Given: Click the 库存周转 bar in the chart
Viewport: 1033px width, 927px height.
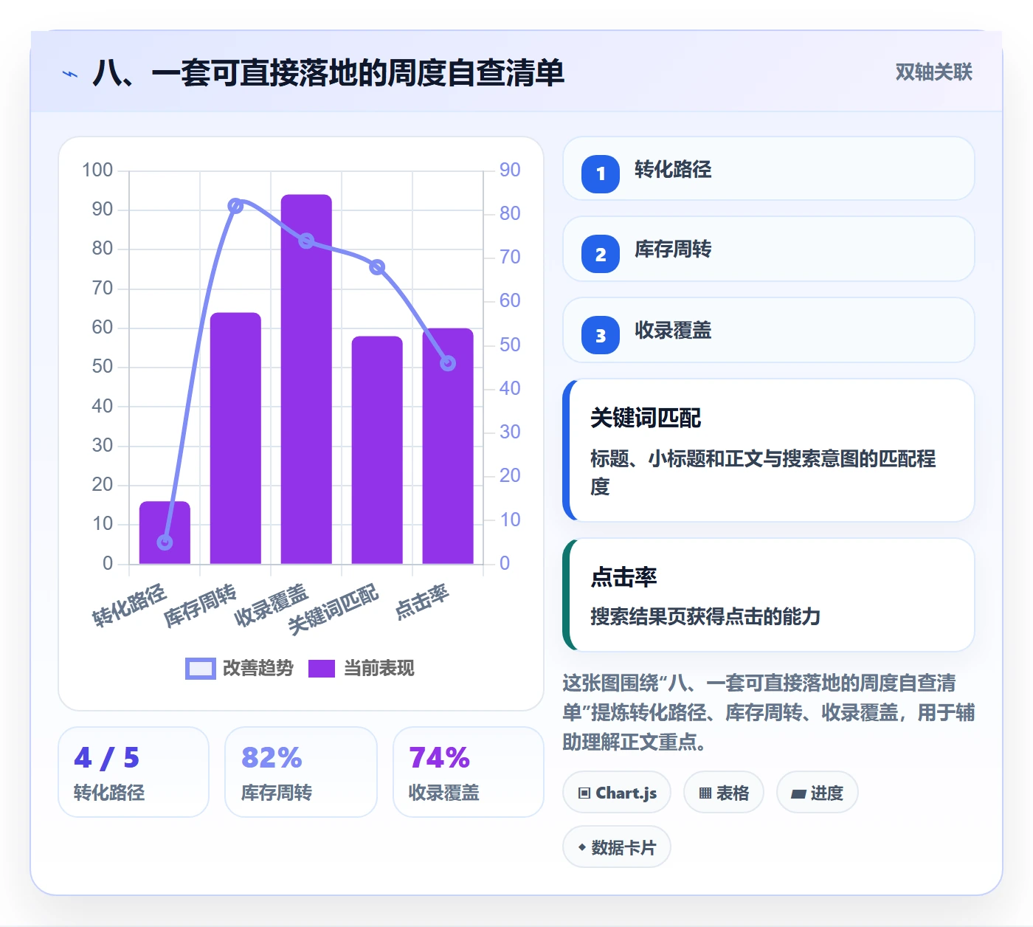Looking at the screenshot, I should (235, 438).
